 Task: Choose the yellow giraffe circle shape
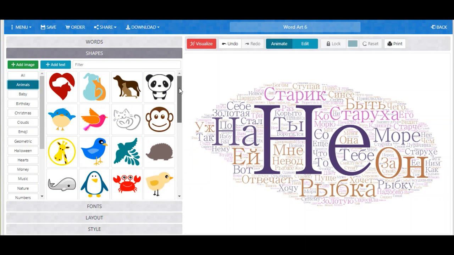[62, 152]
